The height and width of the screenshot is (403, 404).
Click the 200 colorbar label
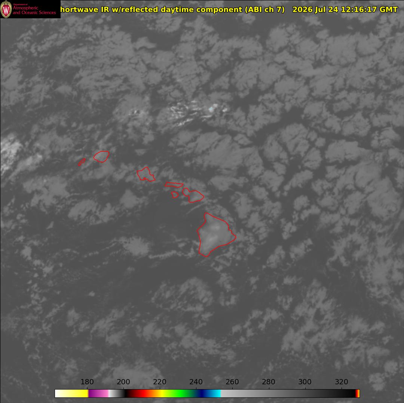123,382
